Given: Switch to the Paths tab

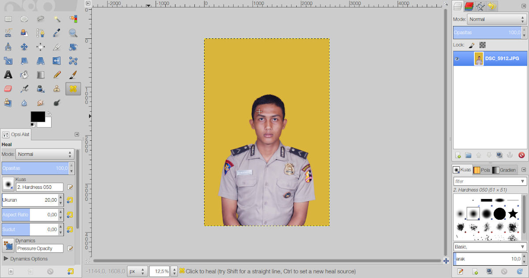Looking at the screenshot, I should [481, 6].
